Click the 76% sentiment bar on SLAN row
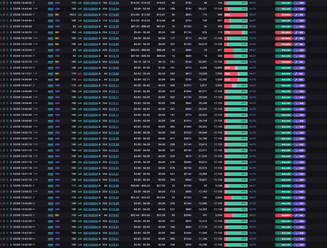 [236, 26]
